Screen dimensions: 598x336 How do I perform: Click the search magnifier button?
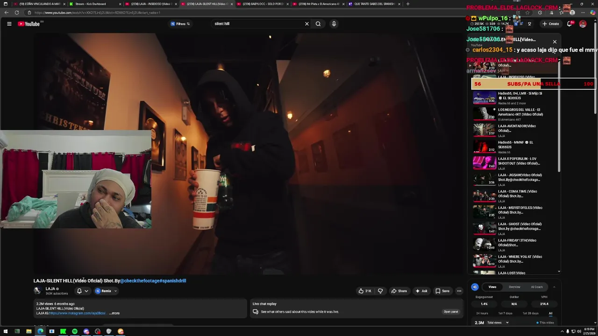[x=318, y=24]
